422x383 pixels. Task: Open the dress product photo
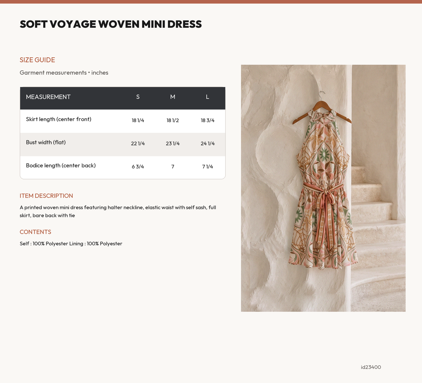pyautogui.click(x=323, y=188)
